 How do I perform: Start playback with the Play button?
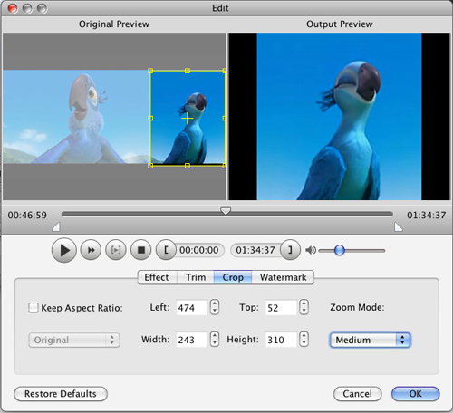tap(63, 250)
